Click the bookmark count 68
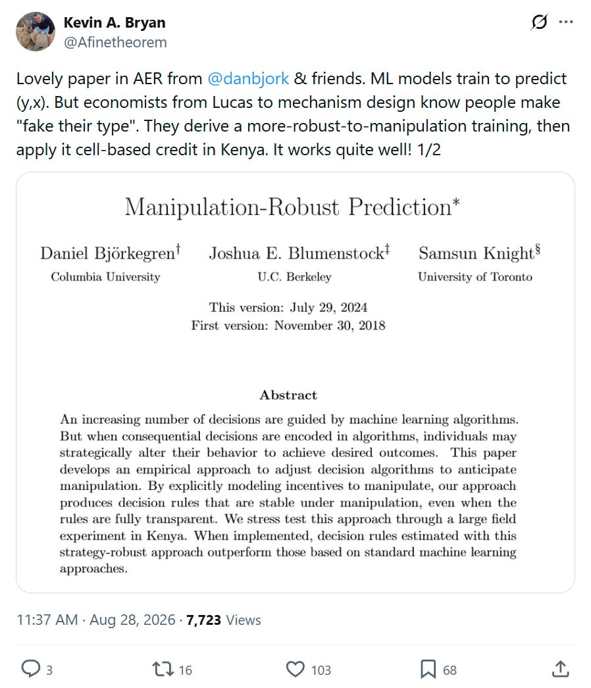Viewport: 591px width, 688px height. click(450, 670)
